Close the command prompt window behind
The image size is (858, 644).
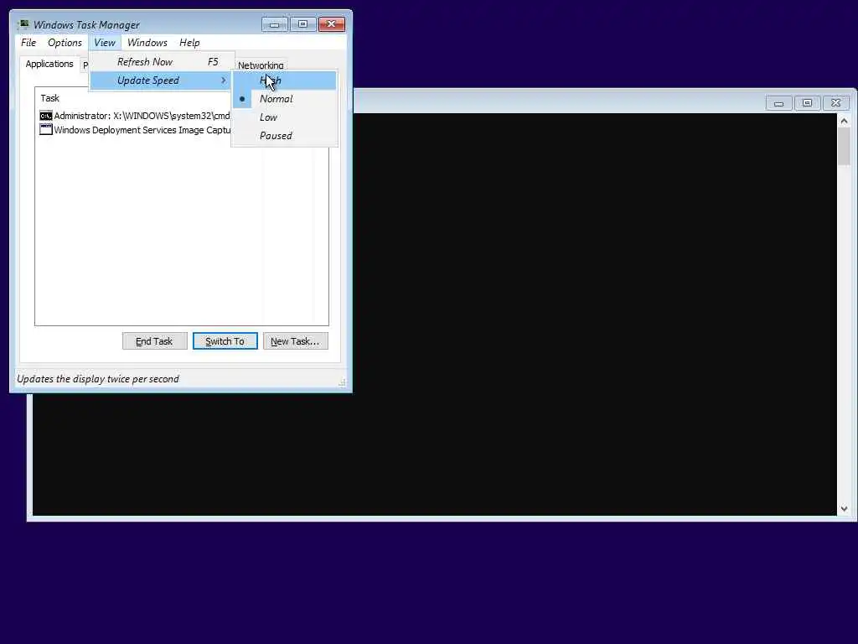coord(835,103)
